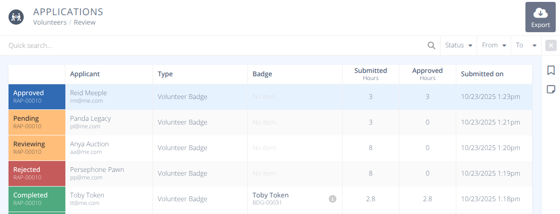Select the blue Approved status cell
The width and height of the screenshot is (560, 214).
(x=37, y=97)
